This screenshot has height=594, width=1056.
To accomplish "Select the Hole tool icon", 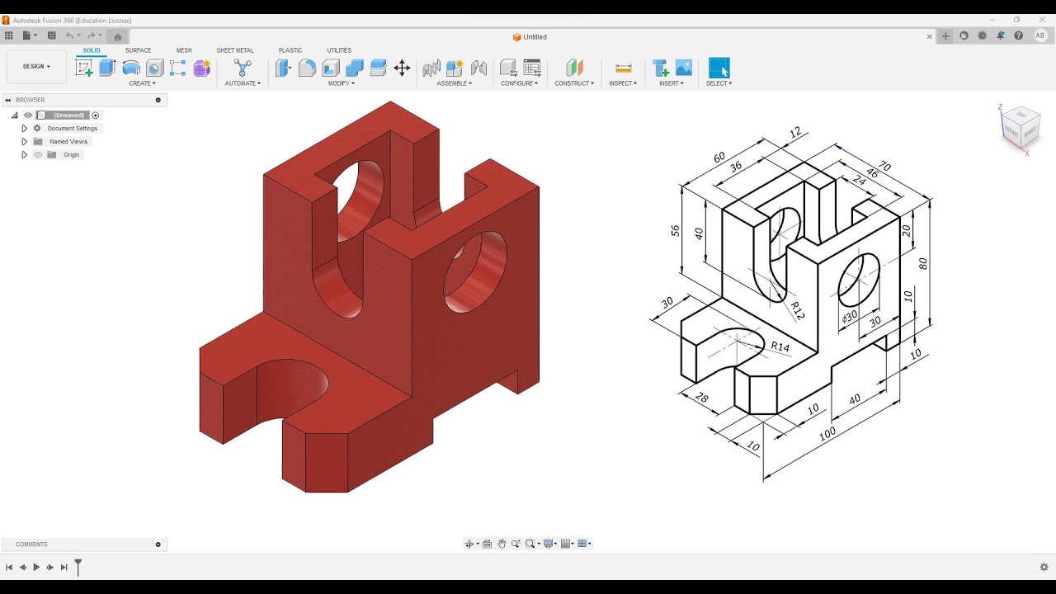I will tap(154, 68).
